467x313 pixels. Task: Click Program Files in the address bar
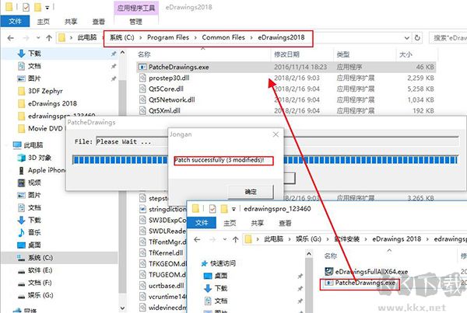pos(168,37)
